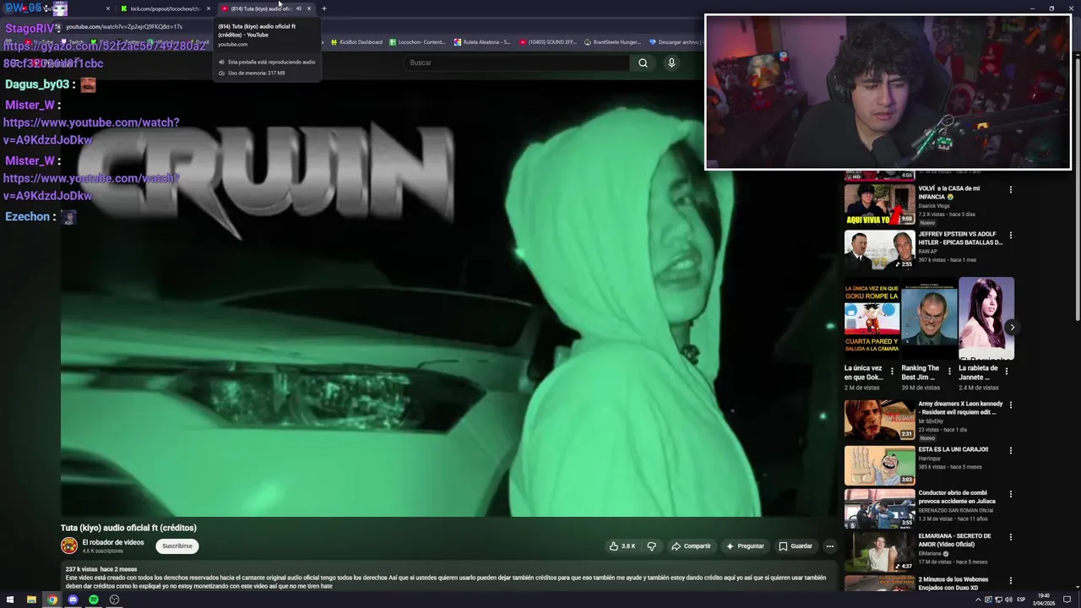
Task: Play ESTA ES LA UNI CARAJO thumbnail
Action: (x=879, y=465)
